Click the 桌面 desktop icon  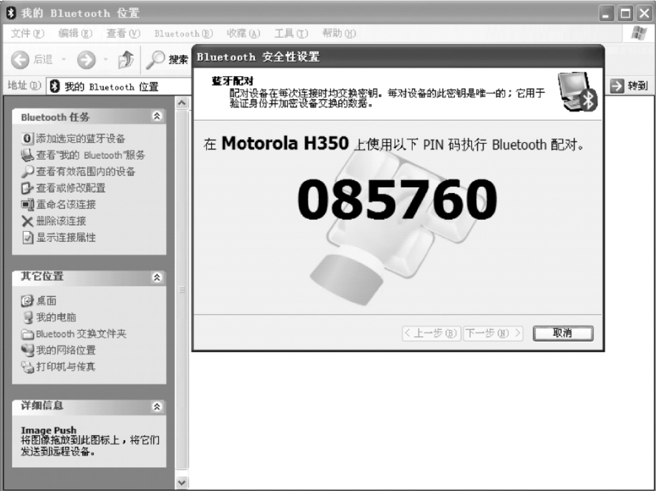pyautogui.click(x=27, y=301)
